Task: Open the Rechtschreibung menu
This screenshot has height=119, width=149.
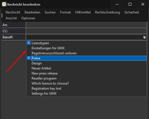Action: (x=107, y=12)
